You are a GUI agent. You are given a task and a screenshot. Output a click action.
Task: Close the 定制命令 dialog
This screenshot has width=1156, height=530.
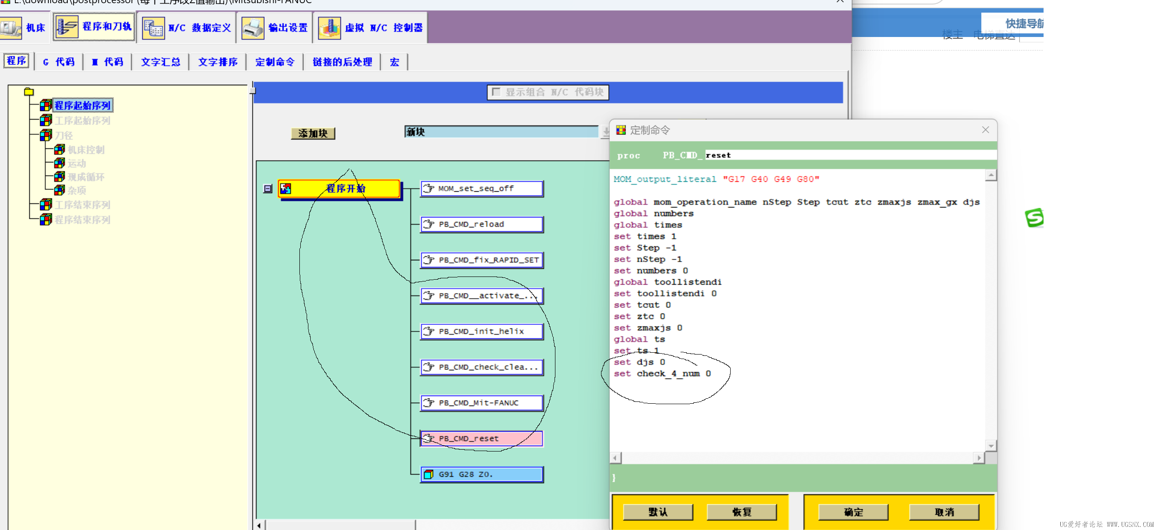click(x=985, y=130)
